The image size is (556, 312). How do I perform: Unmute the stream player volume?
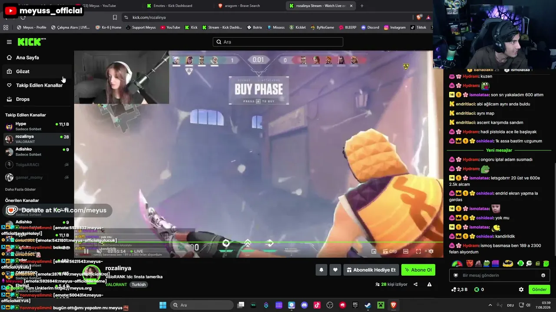pyautogui.click(x=99, y=251)
